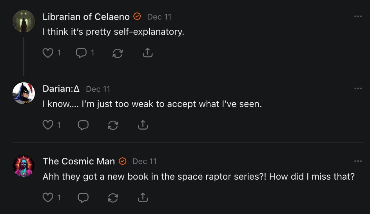Open Dec 11 timestamp on Darian's comment
Viewport: 370px width, 214px height.
coord(98,89)
